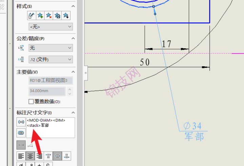Collapse the 公差/精度(P) section
244x166 pixels.
(73, 38)
